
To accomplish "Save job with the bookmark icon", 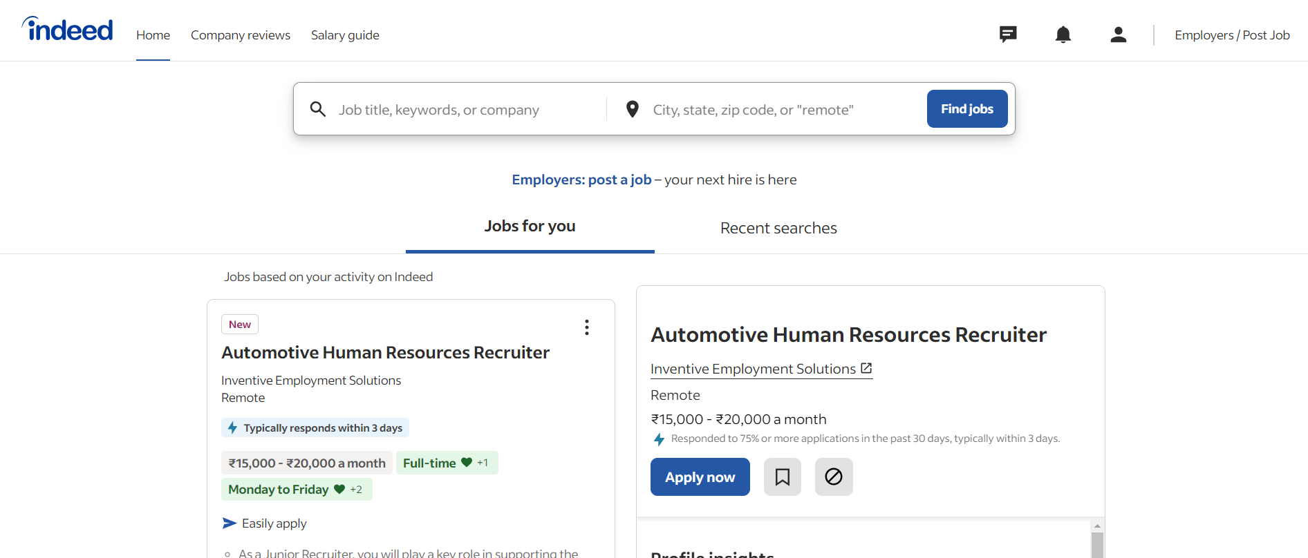I will point(782,477).
